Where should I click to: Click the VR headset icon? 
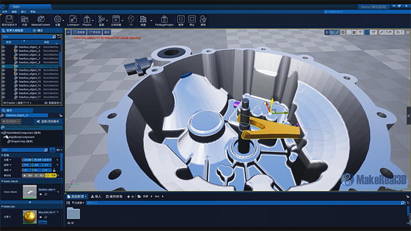tap(131, 21)
